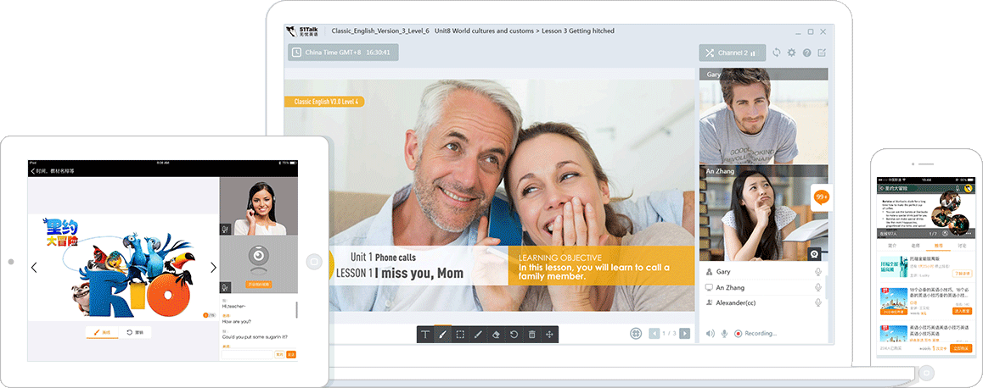Click the Undo arrow in drawing toolbar
This screenshot has height=388, width=983.
514,335
